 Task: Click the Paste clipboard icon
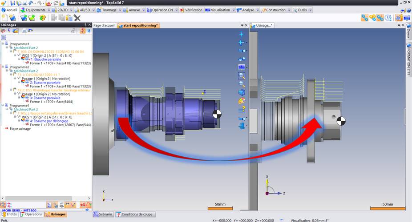pos(69,18)
